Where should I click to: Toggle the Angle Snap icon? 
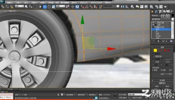coord(87,7)
